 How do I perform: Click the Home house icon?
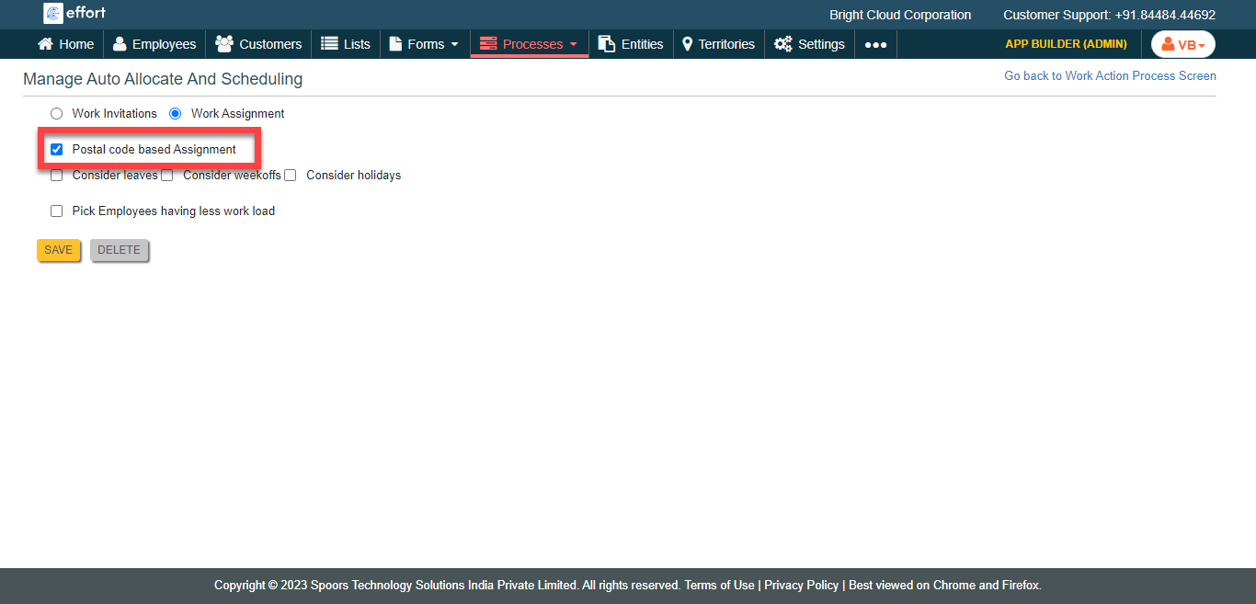(45, 44)
